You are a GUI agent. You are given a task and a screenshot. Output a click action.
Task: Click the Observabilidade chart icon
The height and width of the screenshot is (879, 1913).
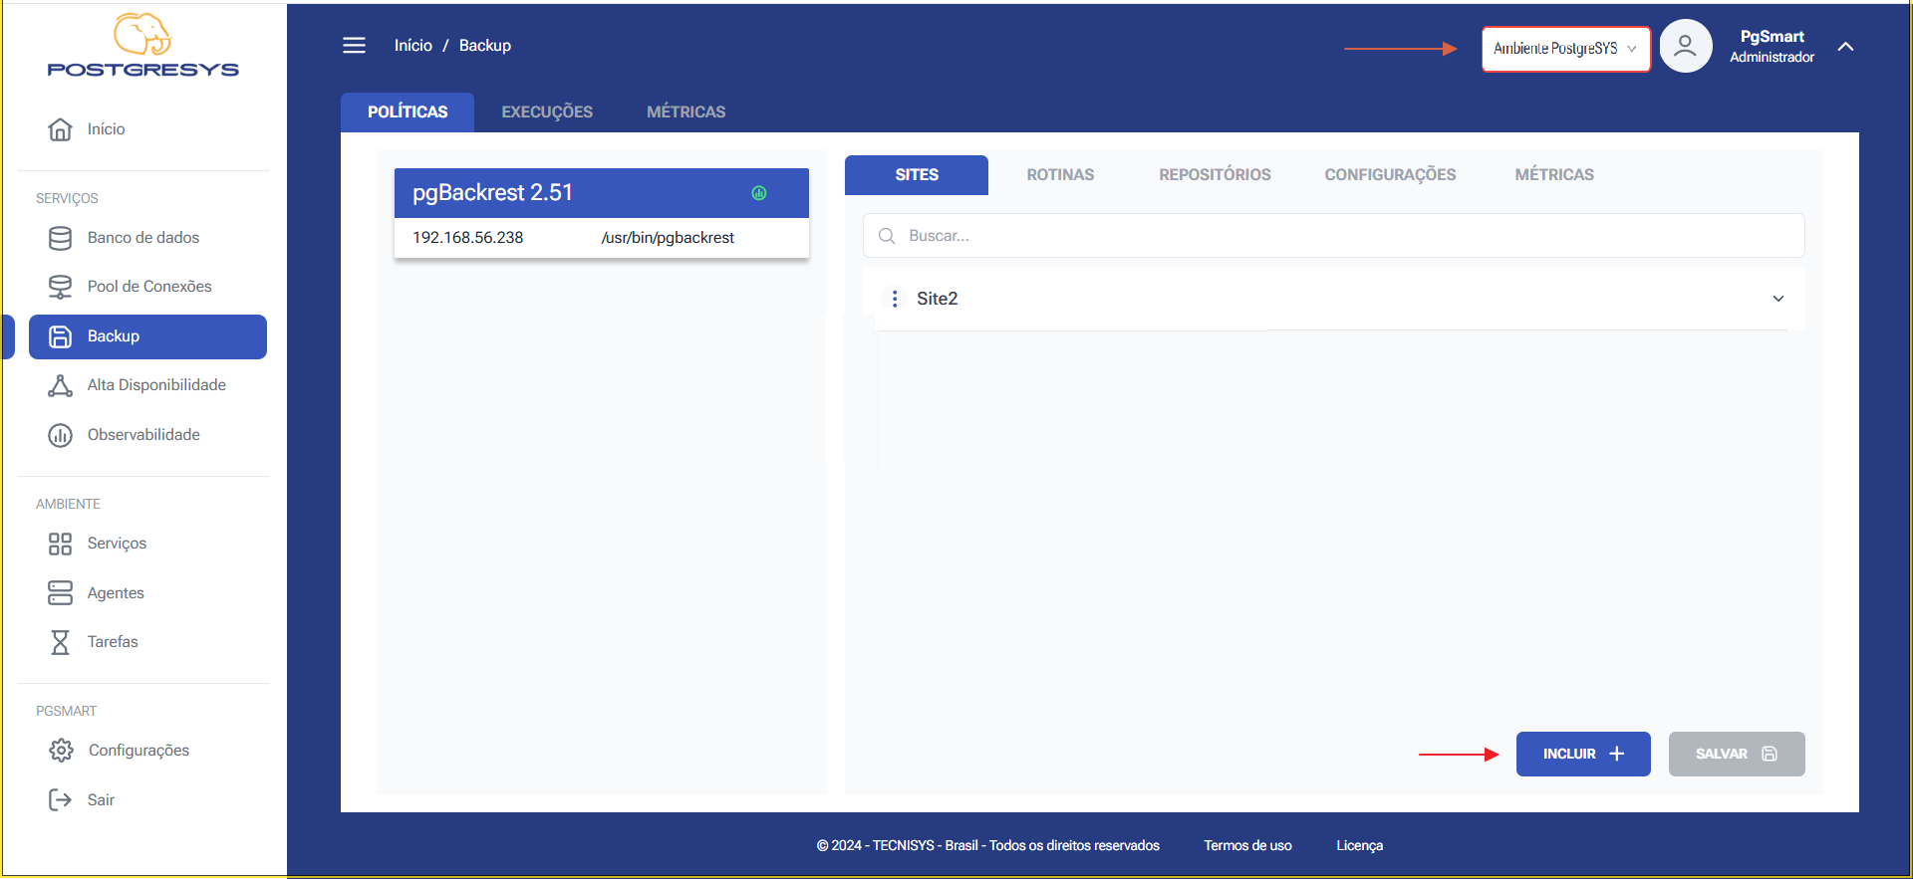point(60,435)
